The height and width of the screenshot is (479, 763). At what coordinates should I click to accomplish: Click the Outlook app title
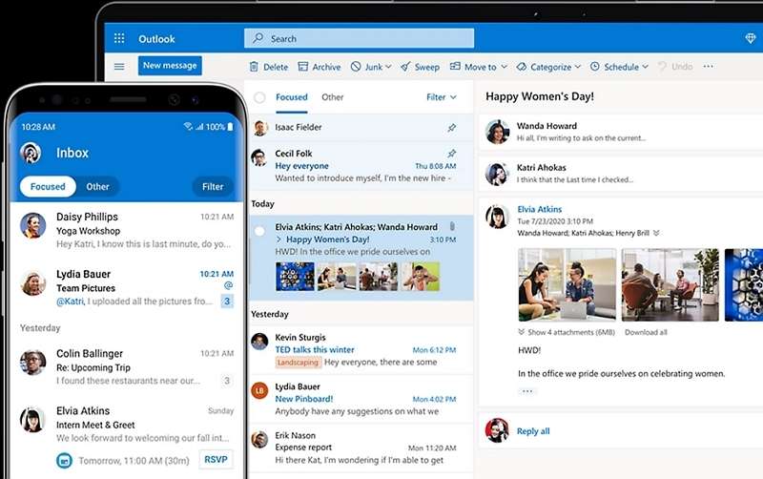point(156,39)
